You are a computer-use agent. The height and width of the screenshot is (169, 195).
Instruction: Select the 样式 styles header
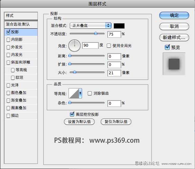(x=21, y=16)
